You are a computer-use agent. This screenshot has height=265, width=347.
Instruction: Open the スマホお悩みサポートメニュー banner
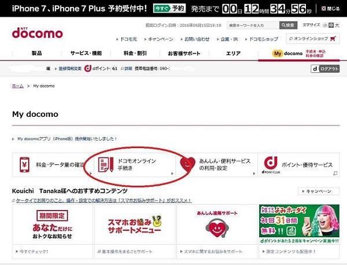pos(134,226)
